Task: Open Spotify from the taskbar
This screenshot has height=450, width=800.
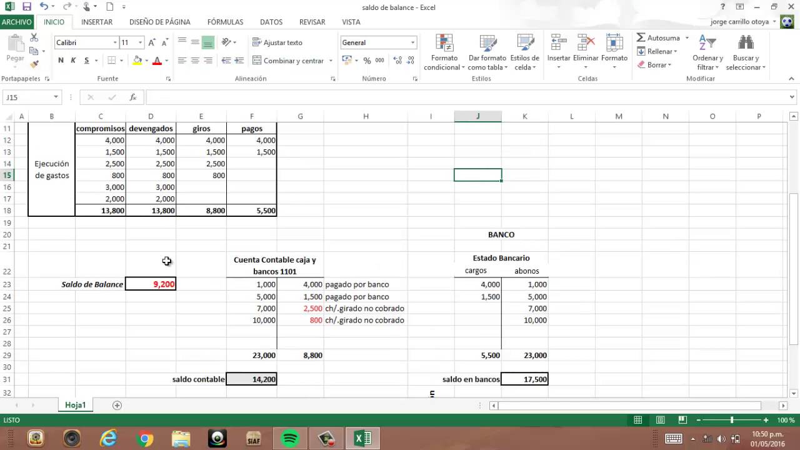Action: tap(290, 439)
